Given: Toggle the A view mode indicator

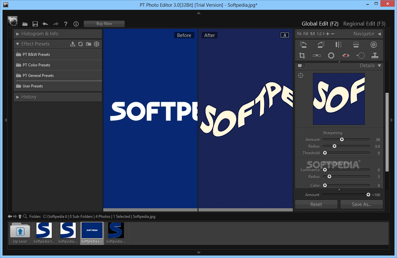Looking at the screenshot, I should [284, 35].
